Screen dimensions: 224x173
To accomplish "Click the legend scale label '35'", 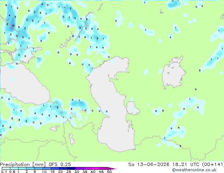I will (x=85, y=172).
